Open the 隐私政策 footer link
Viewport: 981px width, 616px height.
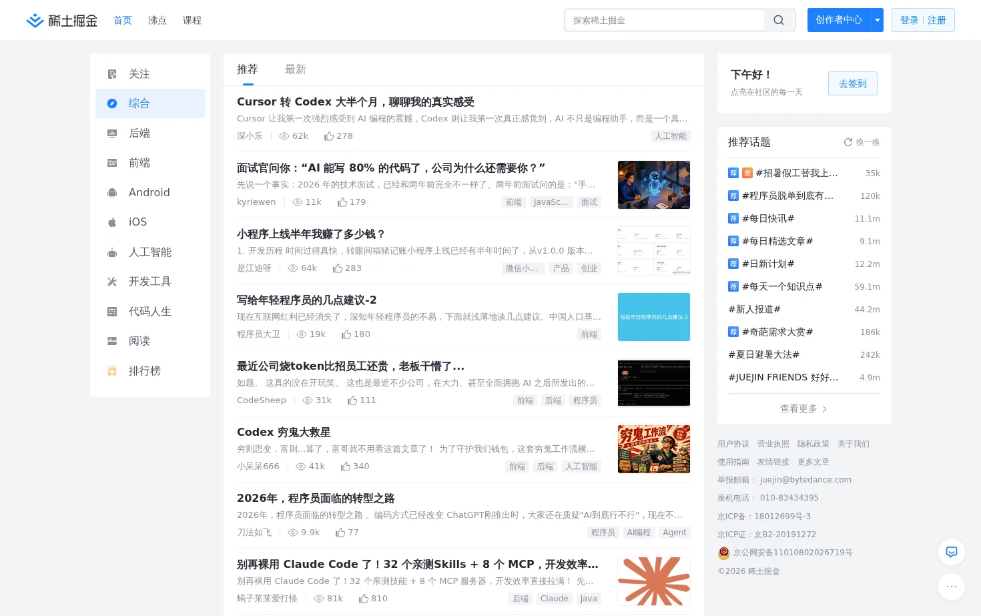pyautogui.click(x=813, y=444)
